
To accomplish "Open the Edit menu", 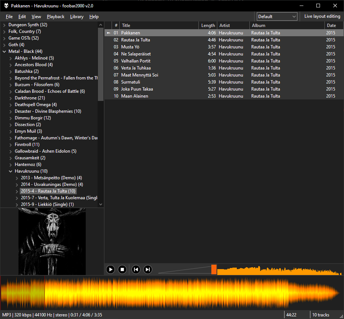I will [22, 17].
